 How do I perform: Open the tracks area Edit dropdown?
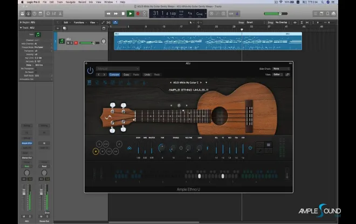pos(67,23)
